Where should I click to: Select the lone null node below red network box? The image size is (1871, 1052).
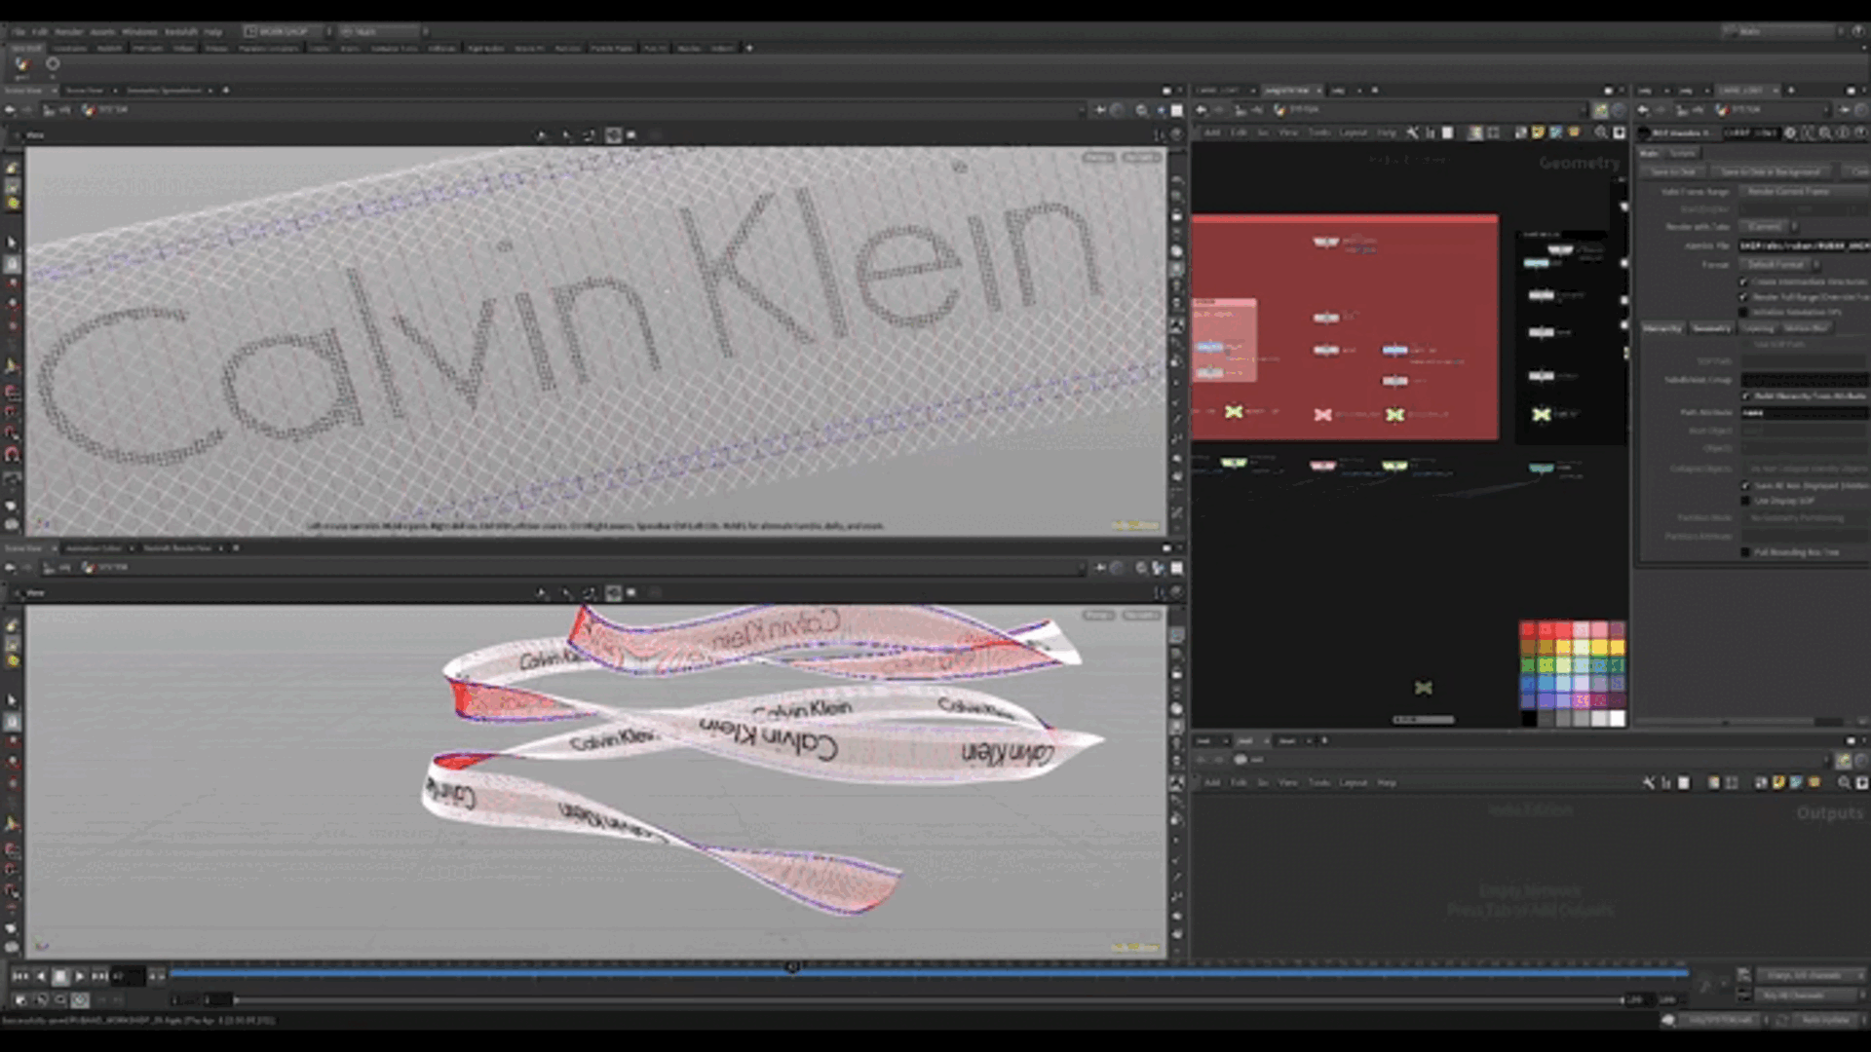[x=1424, y=688]
